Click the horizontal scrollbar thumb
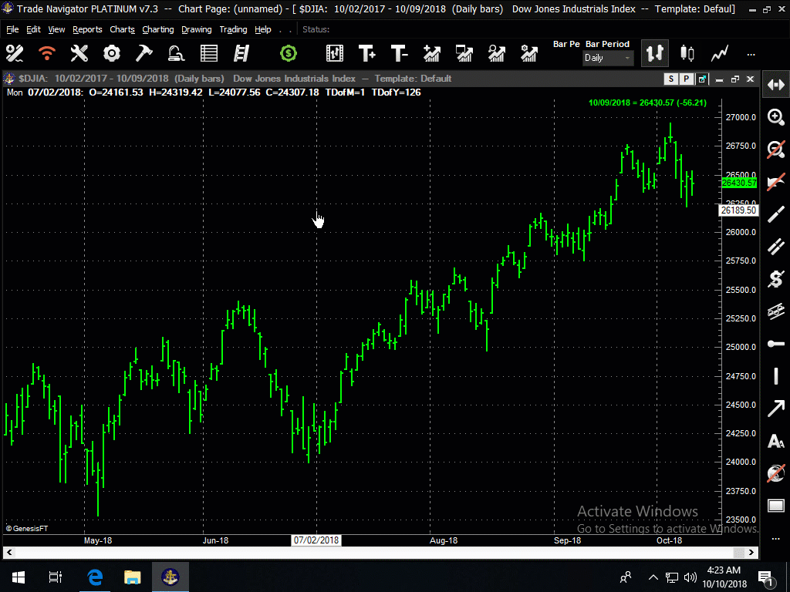Image resolution: width=790 pixels, height=592 pixels. pyautogui.click(x=738, y=553)
